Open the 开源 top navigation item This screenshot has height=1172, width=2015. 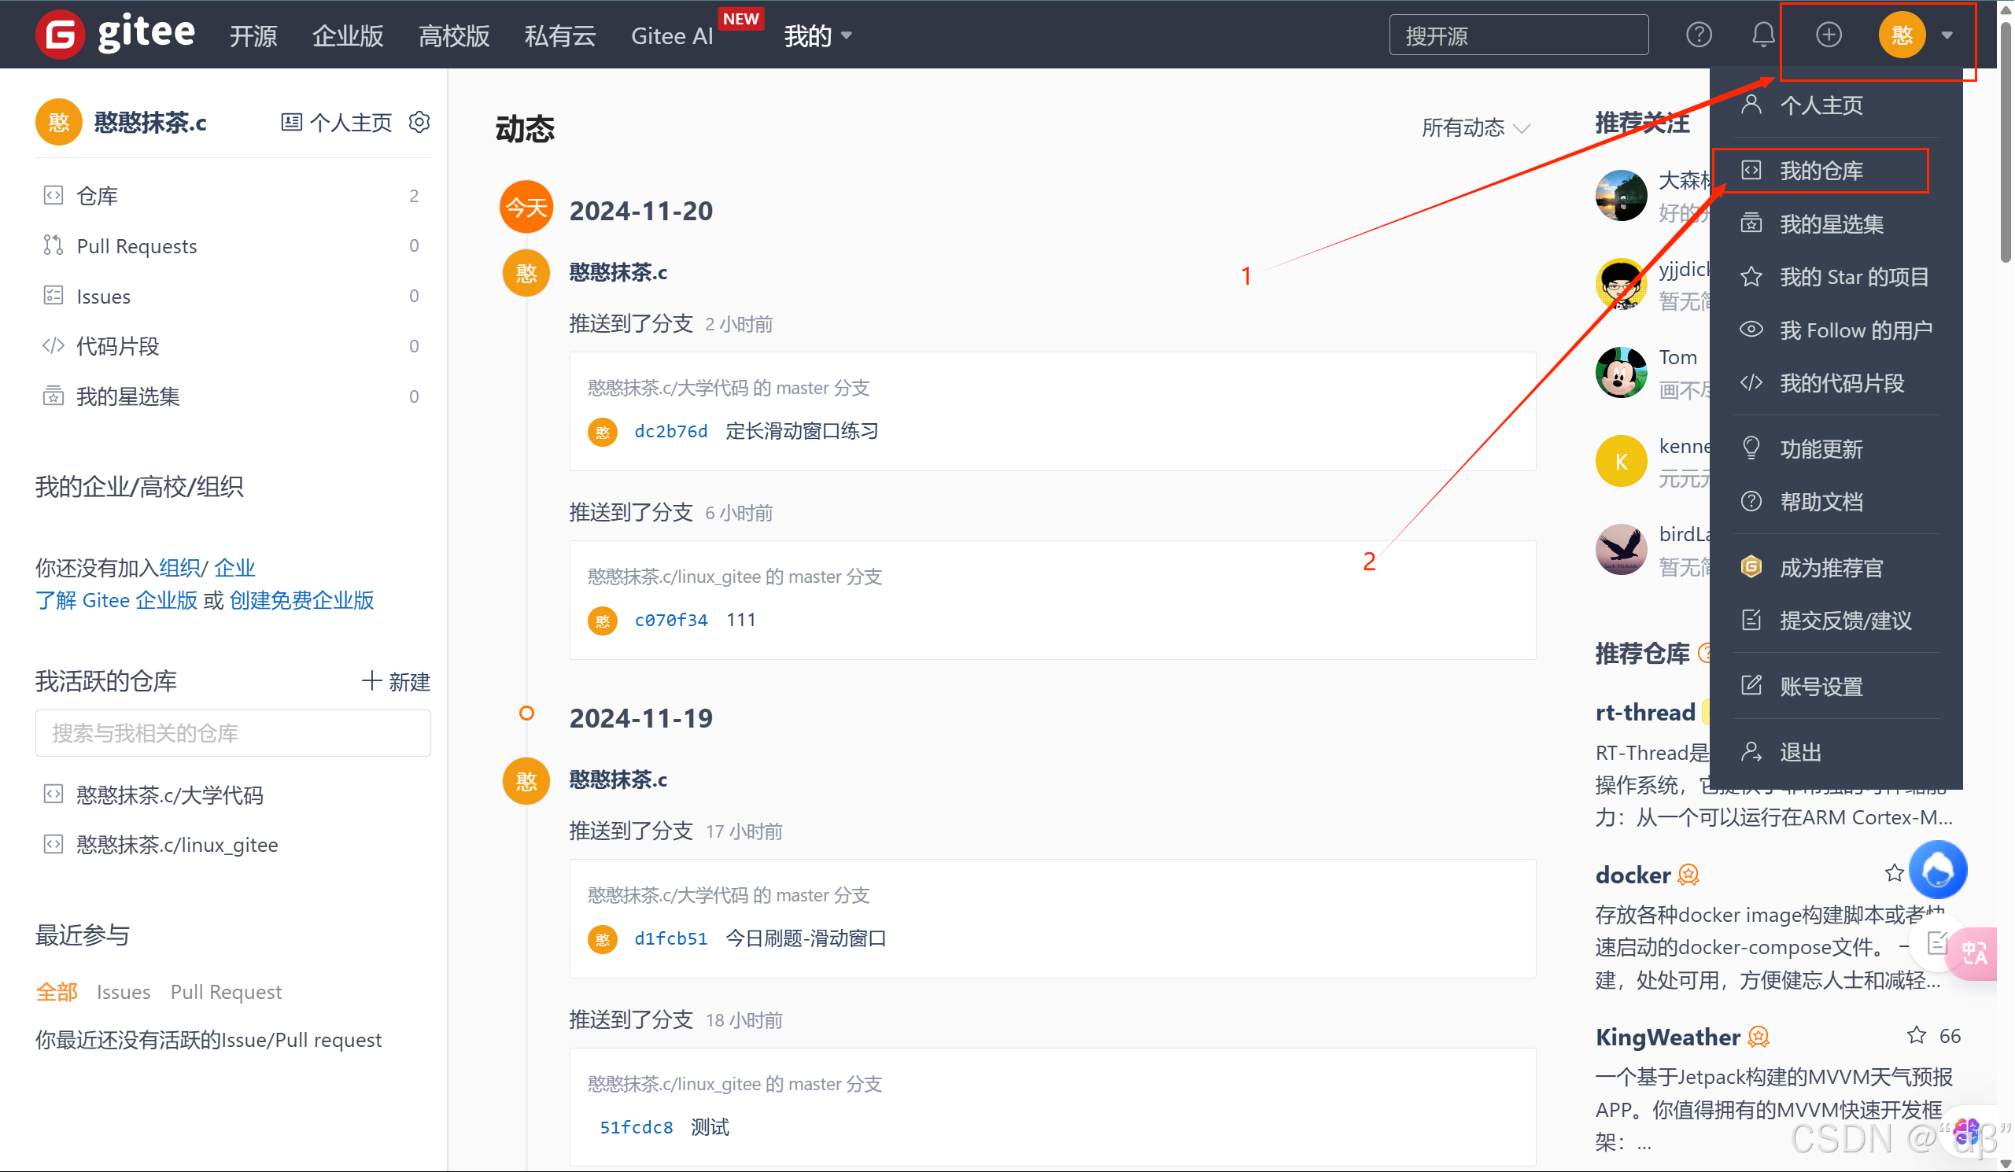click(253, 36)
